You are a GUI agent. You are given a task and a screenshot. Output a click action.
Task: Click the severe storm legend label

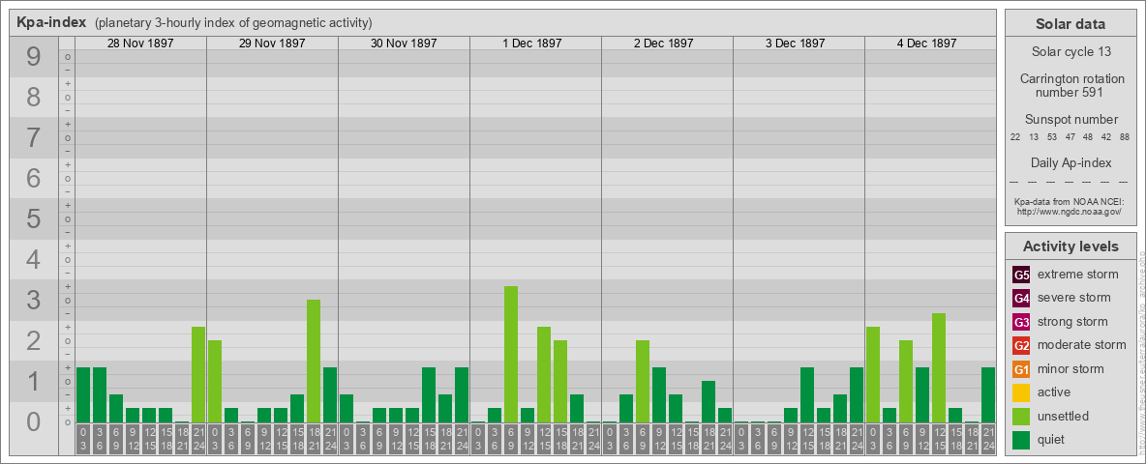(x=1074, y=298)
